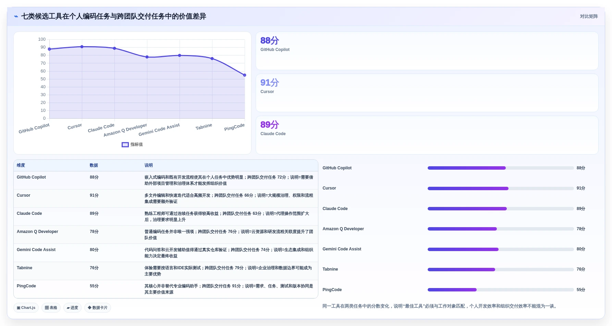Click the Tabnine description in table
The image size is (612, 326).
click(x=228, y=271)
